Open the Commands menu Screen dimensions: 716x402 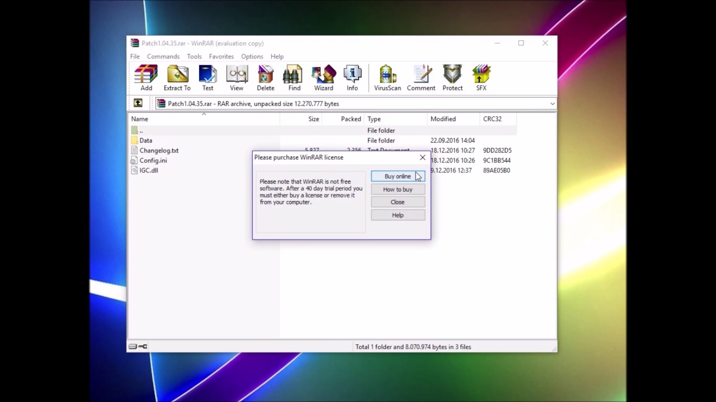tap(163, 56)
